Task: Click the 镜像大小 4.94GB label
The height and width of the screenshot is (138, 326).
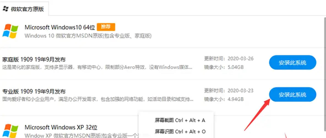Action: pos(224,99)
